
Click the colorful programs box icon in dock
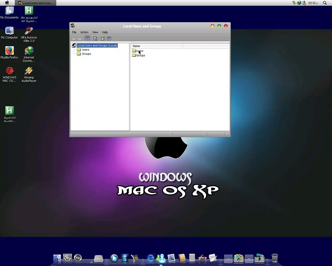point(239,258)
